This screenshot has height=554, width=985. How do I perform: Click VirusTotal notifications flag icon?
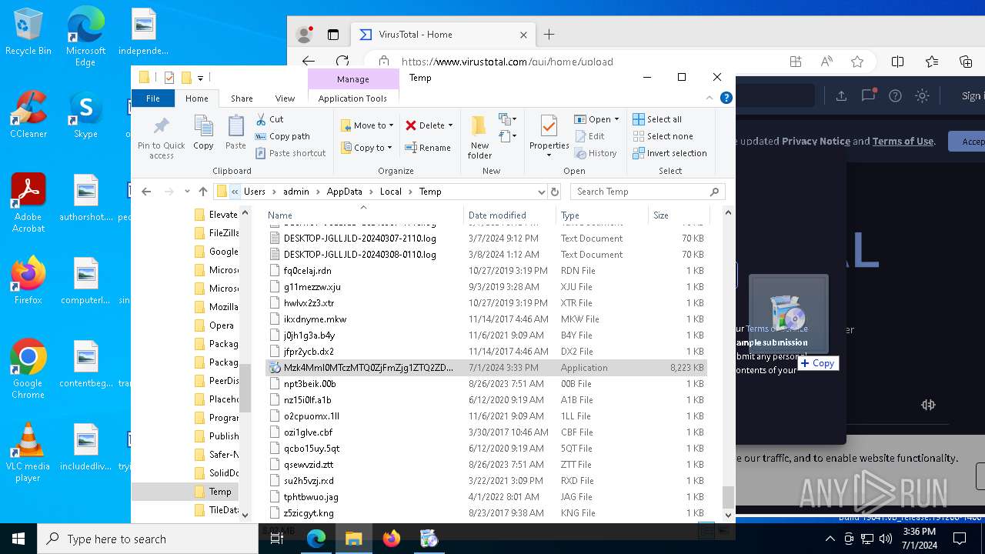tap(868, 96)
